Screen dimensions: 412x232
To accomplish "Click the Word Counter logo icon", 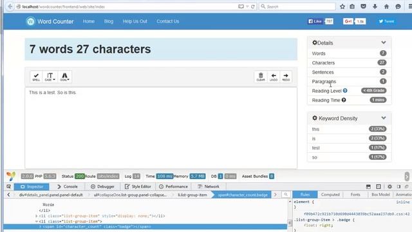I will (x=30, y=21).
